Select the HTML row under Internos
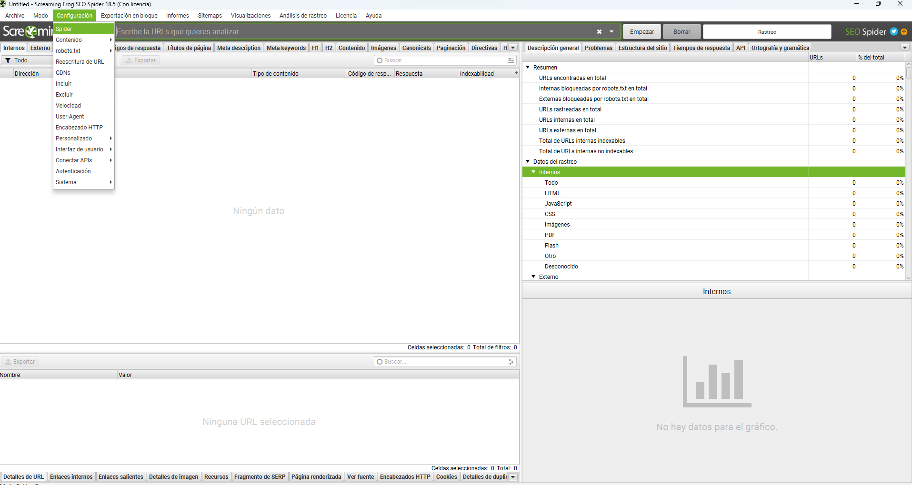This screenshot has width=912, height=485. [x=713, y=193]
